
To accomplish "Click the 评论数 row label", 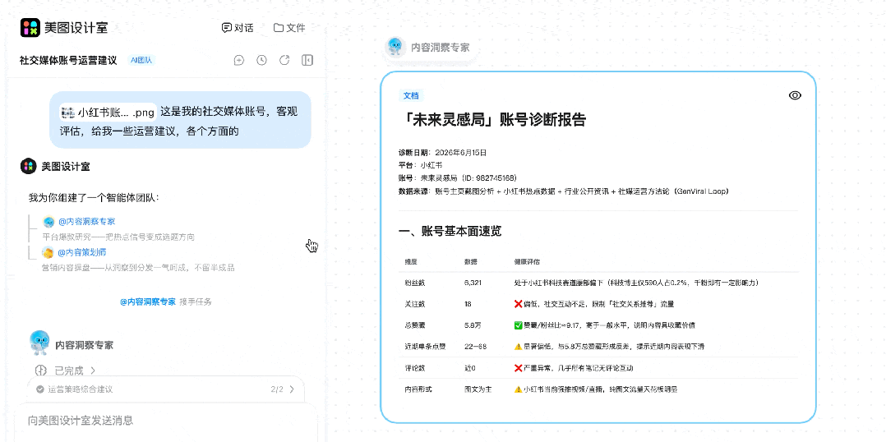I will (415, 367).
